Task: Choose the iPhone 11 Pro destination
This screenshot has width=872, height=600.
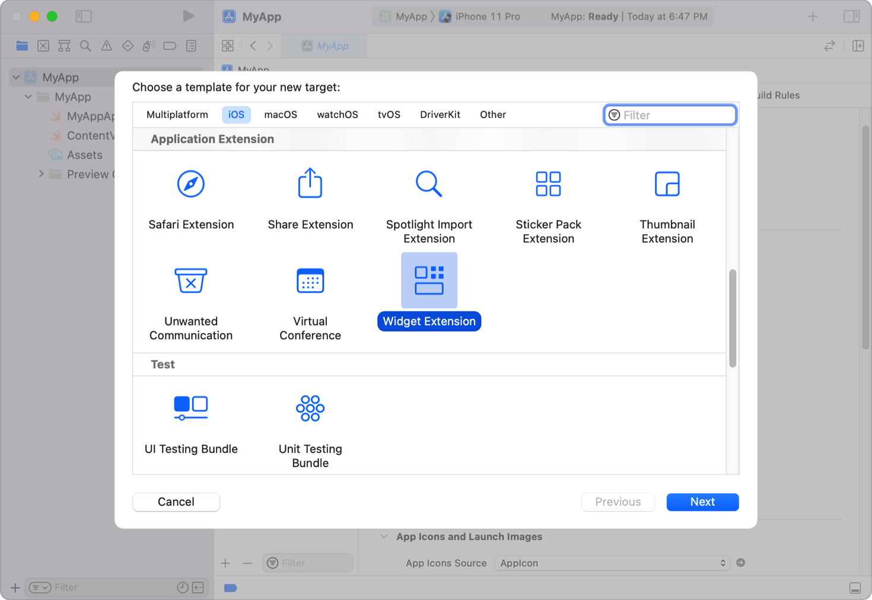Action: [x=480, y=16]
